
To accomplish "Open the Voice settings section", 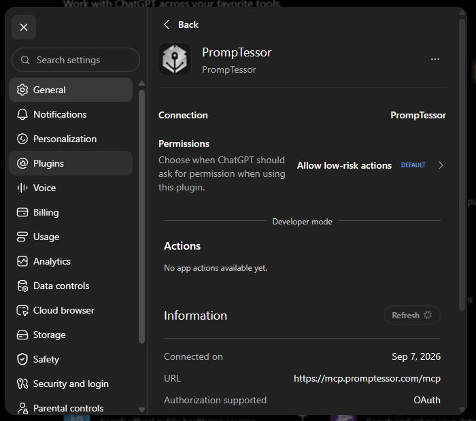I will 71,188.
